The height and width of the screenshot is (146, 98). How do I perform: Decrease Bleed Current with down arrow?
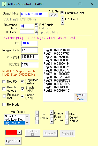click(x=67, y=122)
